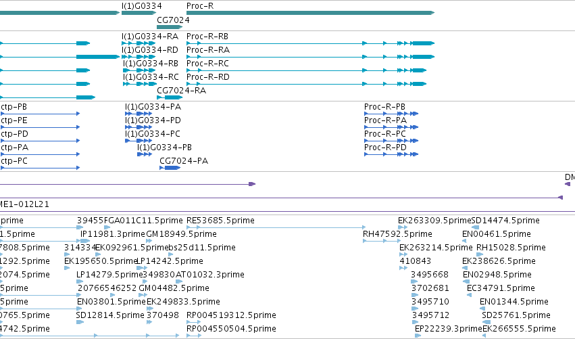The width and height of the screenshot is (575, 339).
Task: Click the l(1)G0334-RC transcript label
Action: [x=151, y=77]
